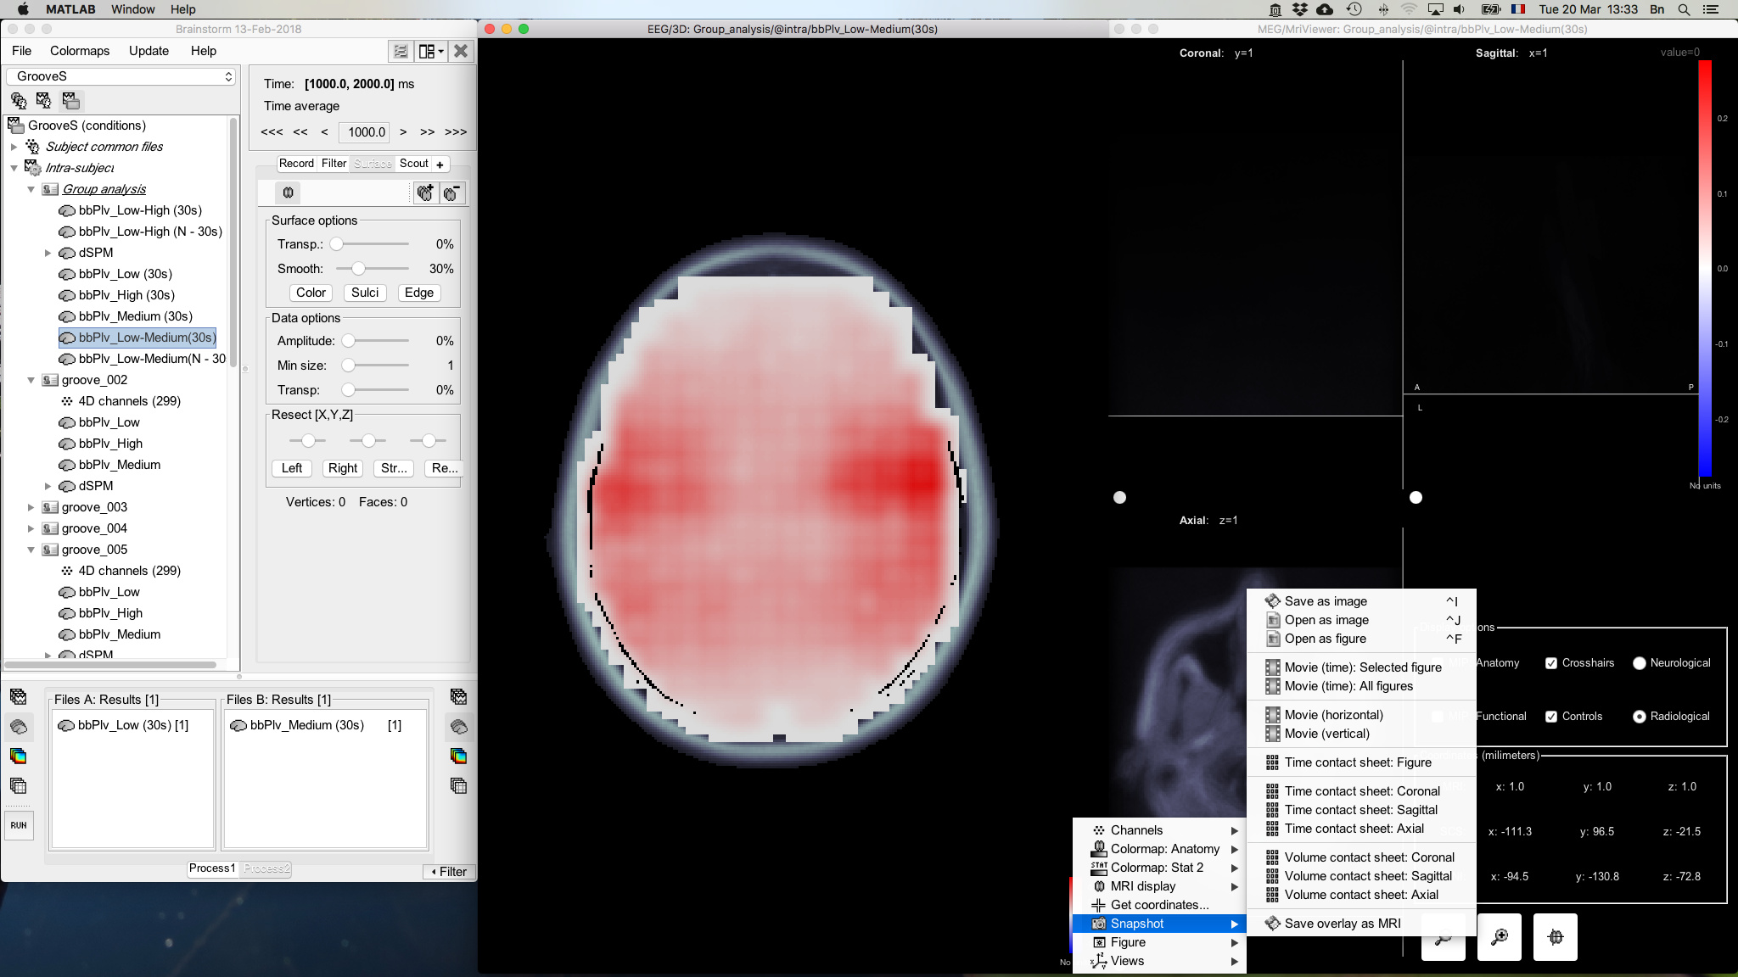Click the Process1 sources (brain) icon on left
This screenshot has height=977, width=1738.
(19, 727)
